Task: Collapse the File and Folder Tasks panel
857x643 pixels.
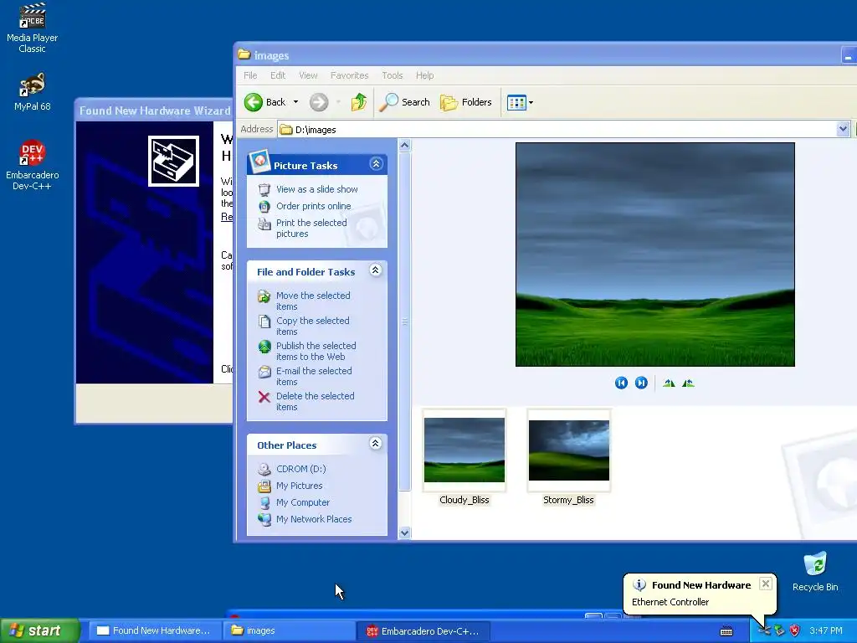Action: tap(376, 270)
